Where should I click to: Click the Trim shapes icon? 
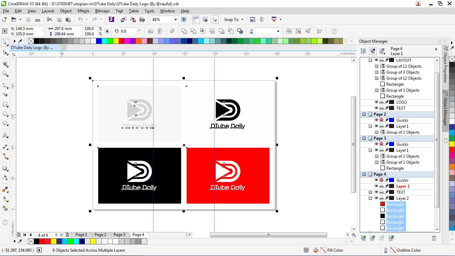(194, 31)
